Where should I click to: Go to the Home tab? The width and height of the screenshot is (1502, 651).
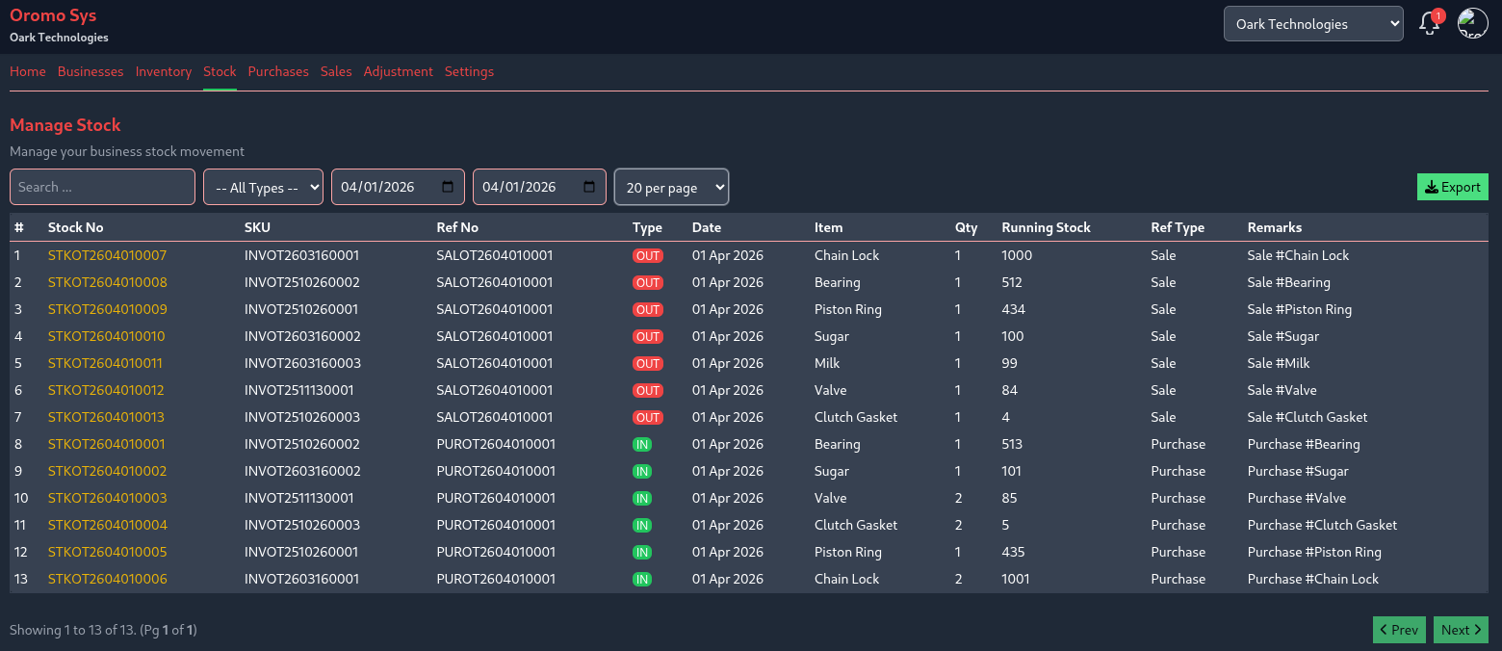(x=28, y=71)
